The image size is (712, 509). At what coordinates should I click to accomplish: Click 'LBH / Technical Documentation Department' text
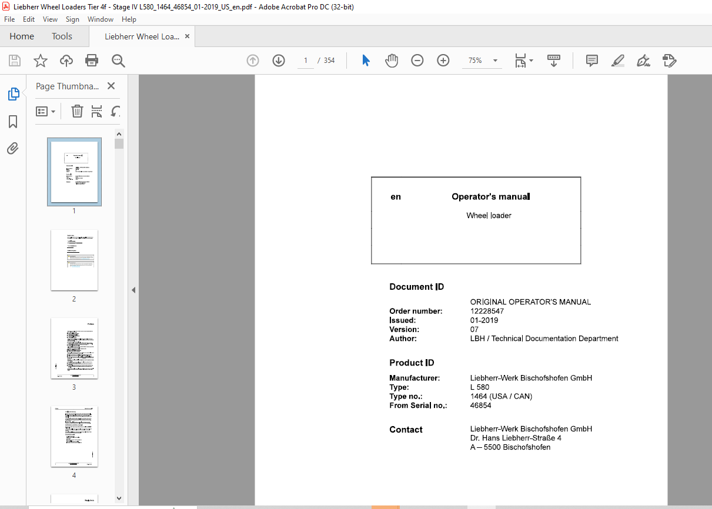point(544,339)
